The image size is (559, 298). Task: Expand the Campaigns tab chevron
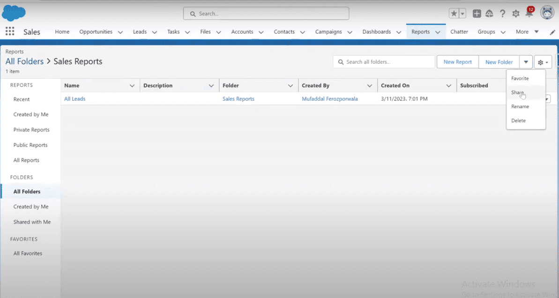coord(350,32)
